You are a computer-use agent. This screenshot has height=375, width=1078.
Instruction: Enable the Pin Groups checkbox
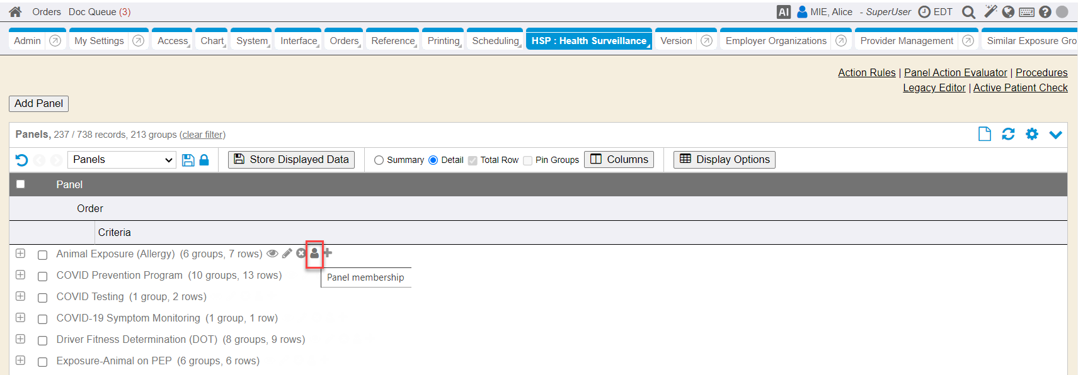528,160
